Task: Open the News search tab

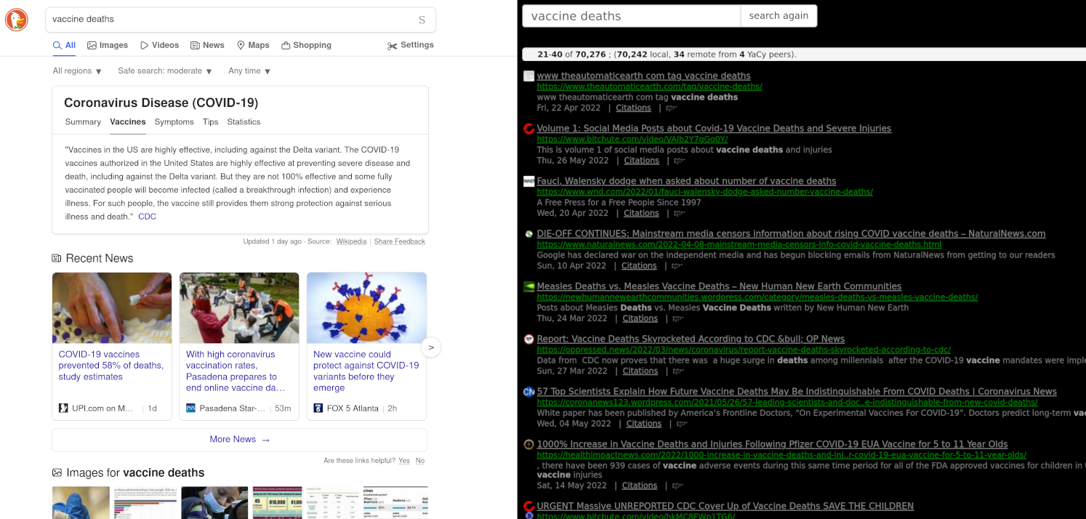Action: coord(207,45)
